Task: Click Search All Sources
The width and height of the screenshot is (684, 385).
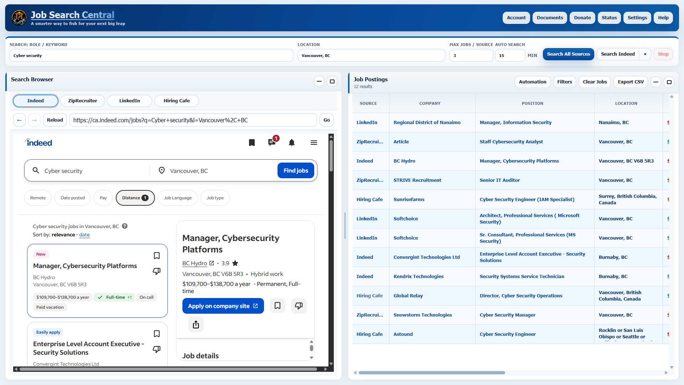Action: pos(569,54)
